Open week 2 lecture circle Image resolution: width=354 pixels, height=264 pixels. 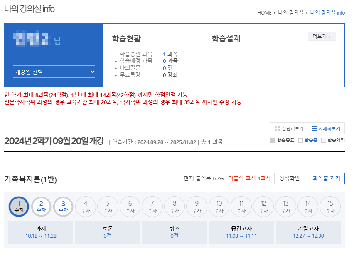tap(41, 207)
